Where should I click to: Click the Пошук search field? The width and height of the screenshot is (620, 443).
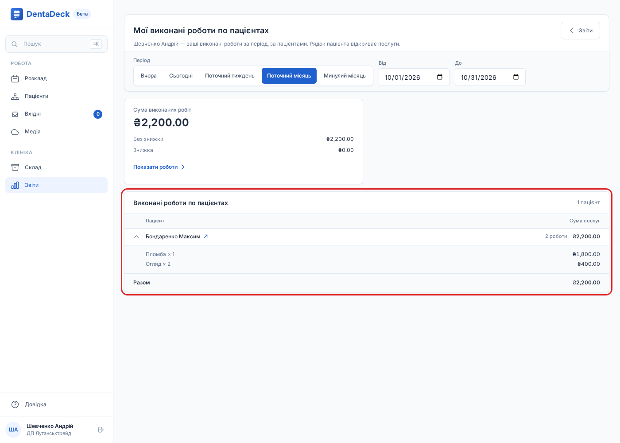(56, 44)
